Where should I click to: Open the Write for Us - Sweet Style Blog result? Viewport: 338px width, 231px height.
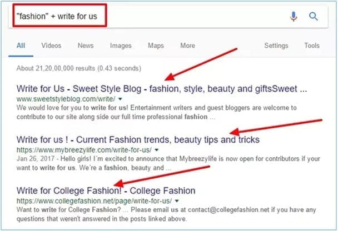(162, 89)
